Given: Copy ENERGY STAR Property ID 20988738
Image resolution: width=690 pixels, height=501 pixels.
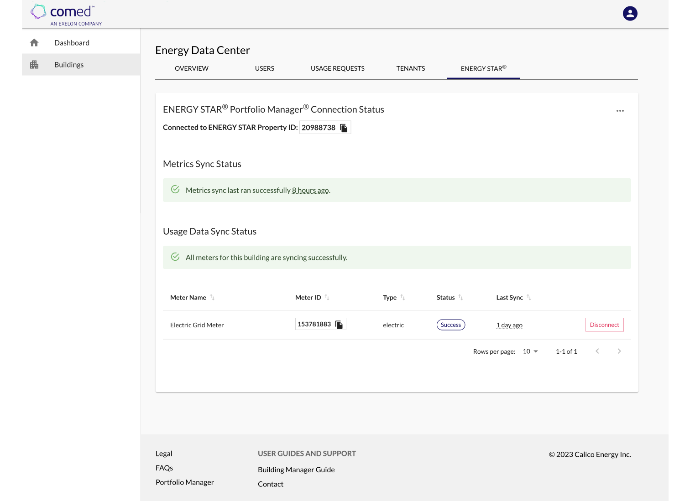Looking at the screenshot, I should [344, 128].
